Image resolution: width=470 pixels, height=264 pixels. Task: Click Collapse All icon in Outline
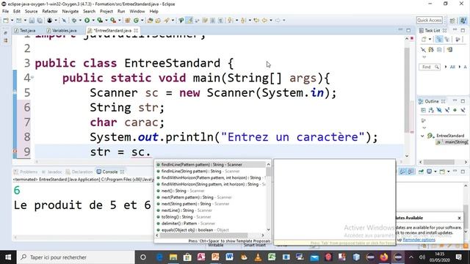[x=423, y=110]
